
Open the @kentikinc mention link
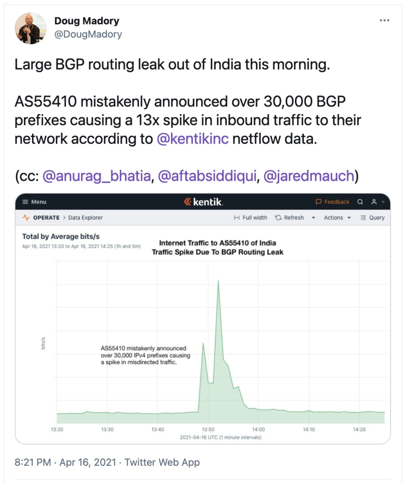(193, 139)
